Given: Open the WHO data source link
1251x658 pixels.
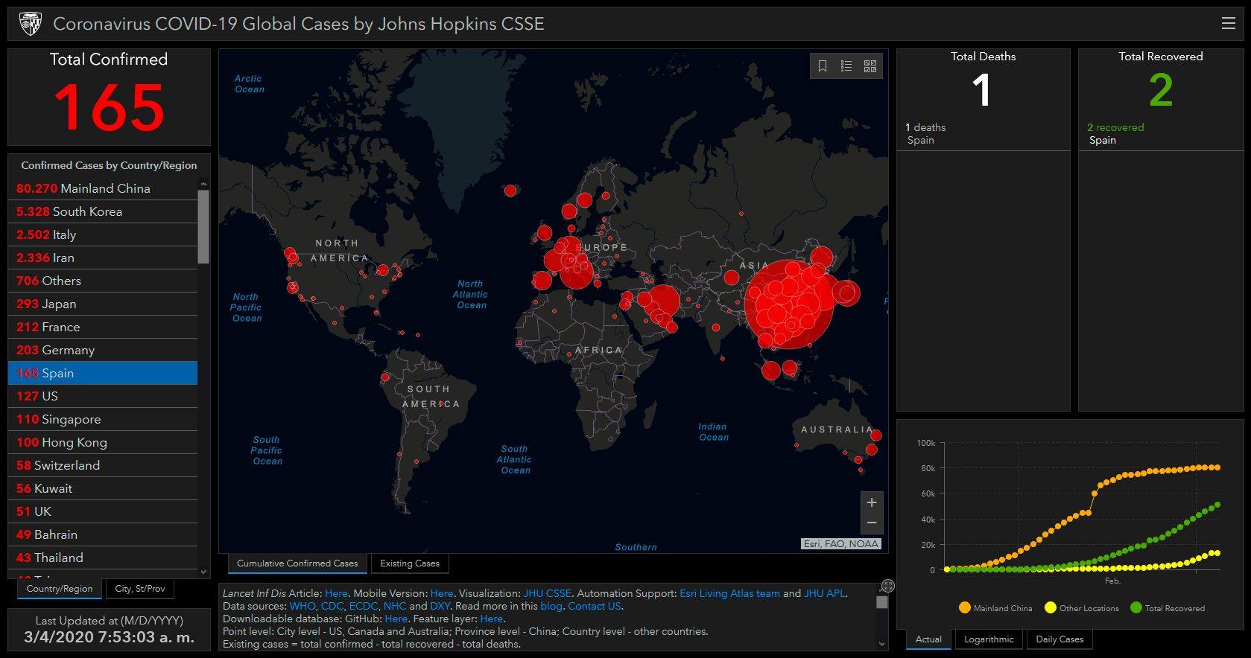Looking at the screenshot, I should (x=303, y=607).
